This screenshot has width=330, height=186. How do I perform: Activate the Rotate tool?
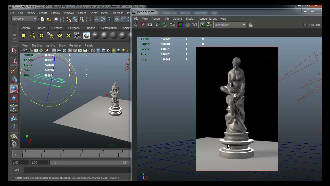(x=14, y=89)
